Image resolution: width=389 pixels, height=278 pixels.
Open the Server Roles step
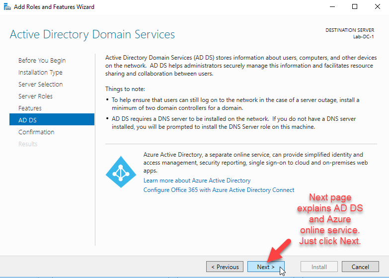[35, 96]
